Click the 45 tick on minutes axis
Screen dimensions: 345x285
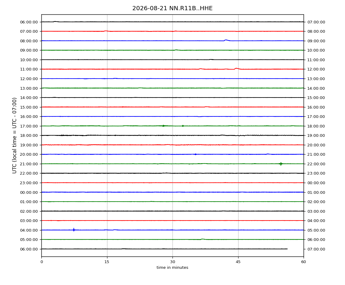click(x=238, y=262)
